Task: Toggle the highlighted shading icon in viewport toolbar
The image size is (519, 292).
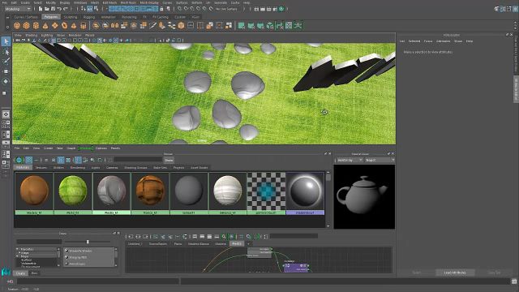Action: click(x=99, y=41)
